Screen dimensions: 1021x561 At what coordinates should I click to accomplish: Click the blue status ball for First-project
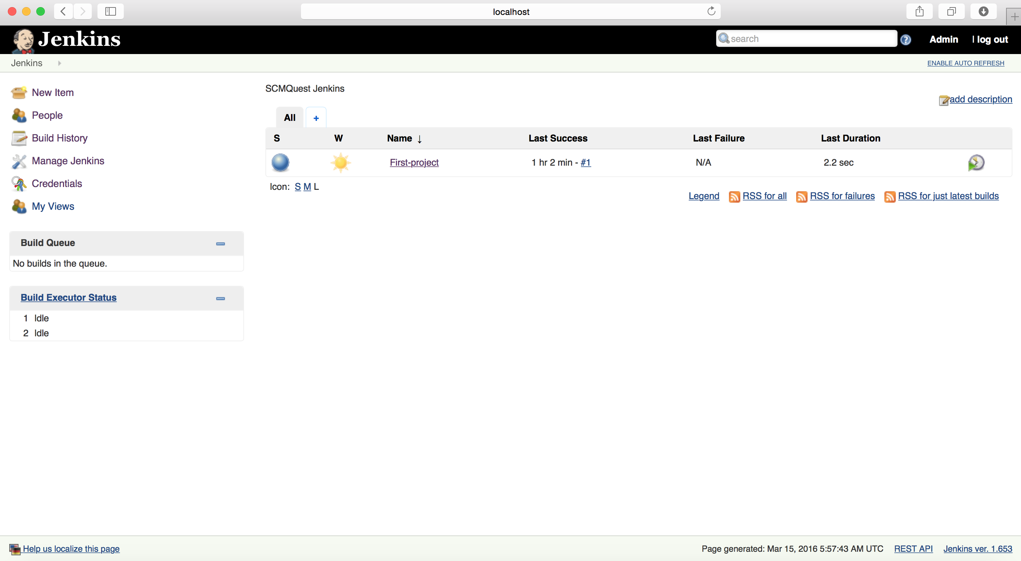click(x=280, y=162)
